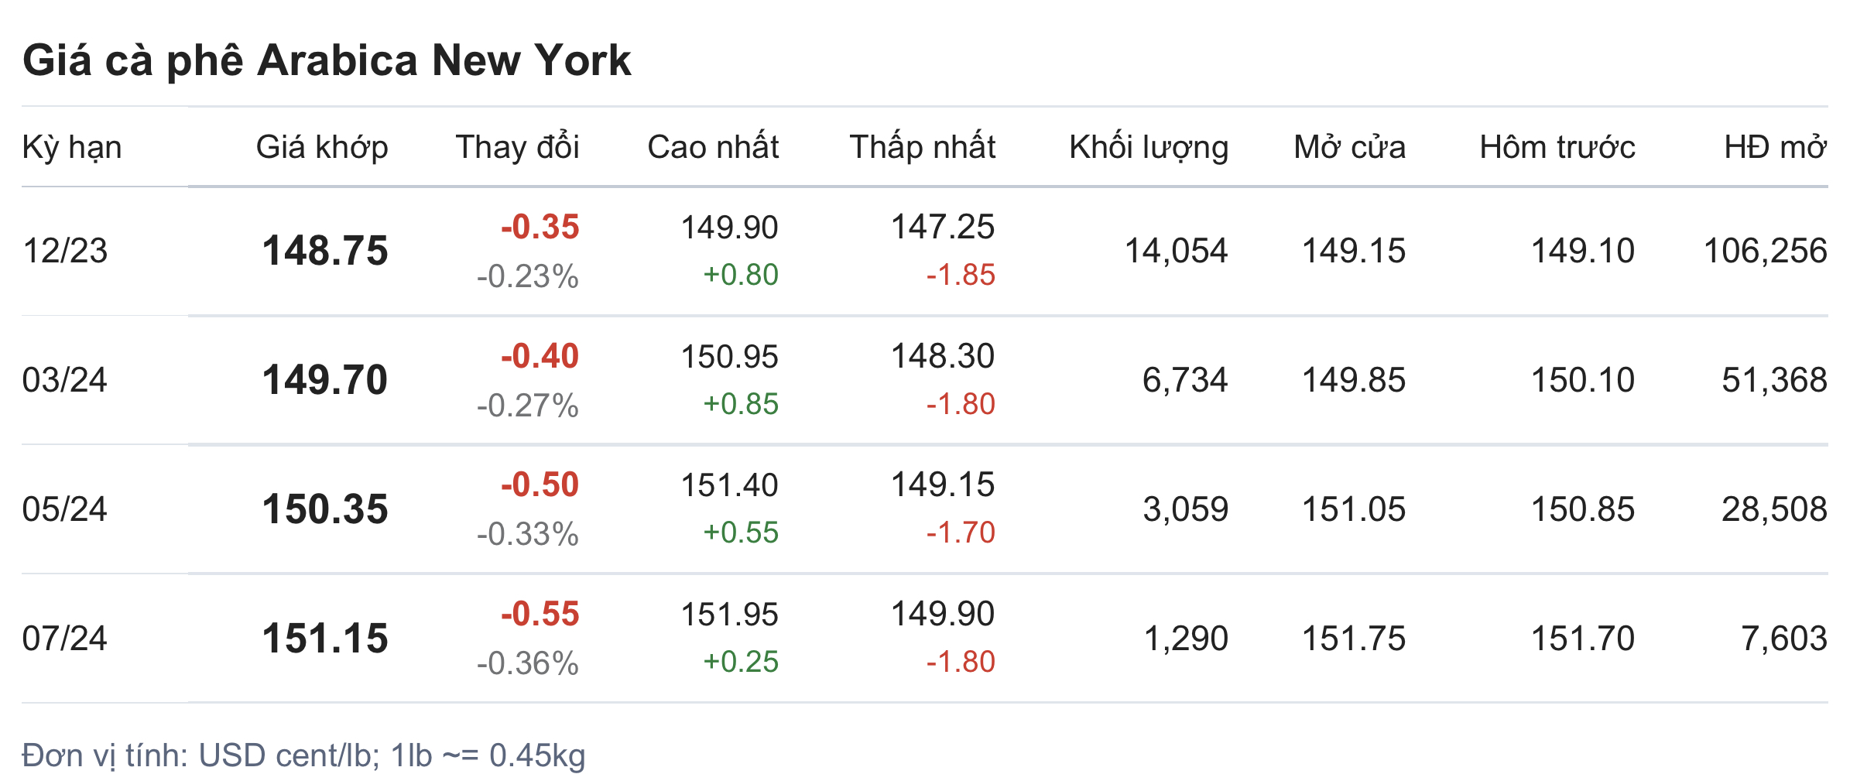This screenshot has width=1850, height=774.
Task: Select the matched price 150.35
Action: 325,509
